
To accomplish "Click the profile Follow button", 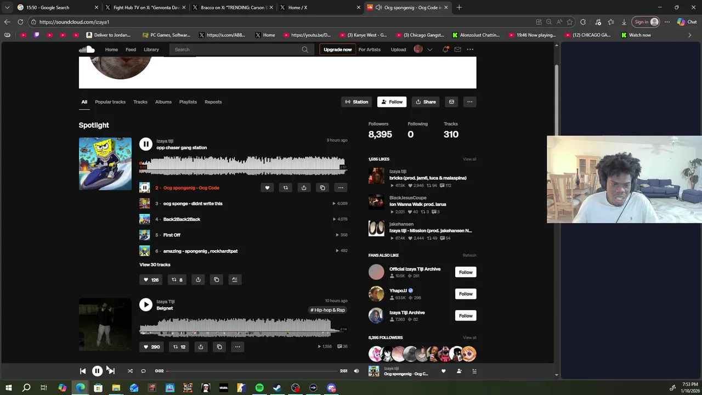I will 392,101.
